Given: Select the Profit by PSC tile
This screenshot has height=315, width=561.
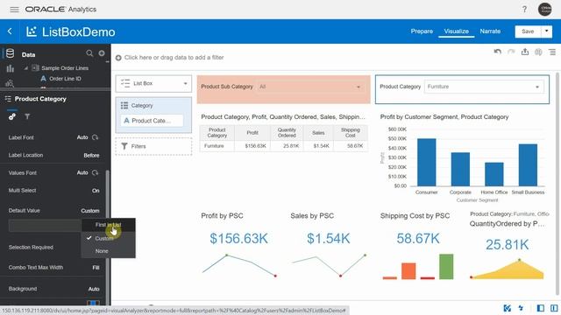Looking at the screenshot, I should (x=238, y=247).
